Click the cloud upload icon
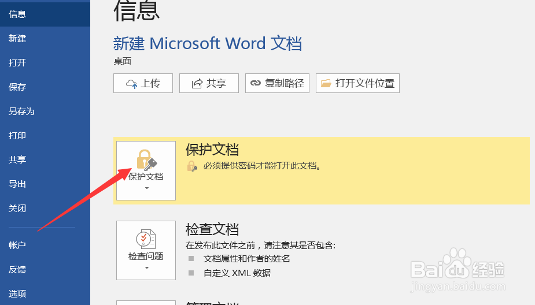Screen dimensions: 535x305 coord(132,84)
